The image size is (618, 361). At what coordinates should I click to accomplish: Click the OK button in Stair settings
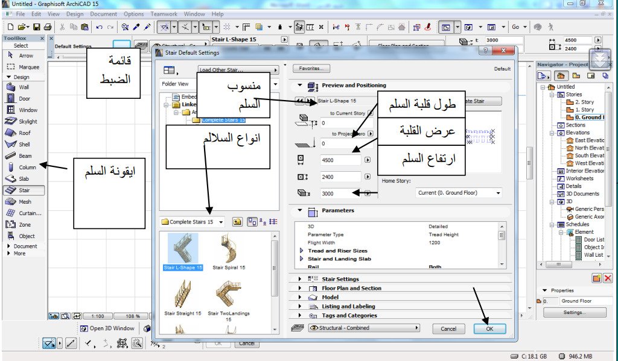tap(489, 328)
